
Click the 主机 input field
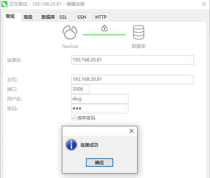[133, 79]
